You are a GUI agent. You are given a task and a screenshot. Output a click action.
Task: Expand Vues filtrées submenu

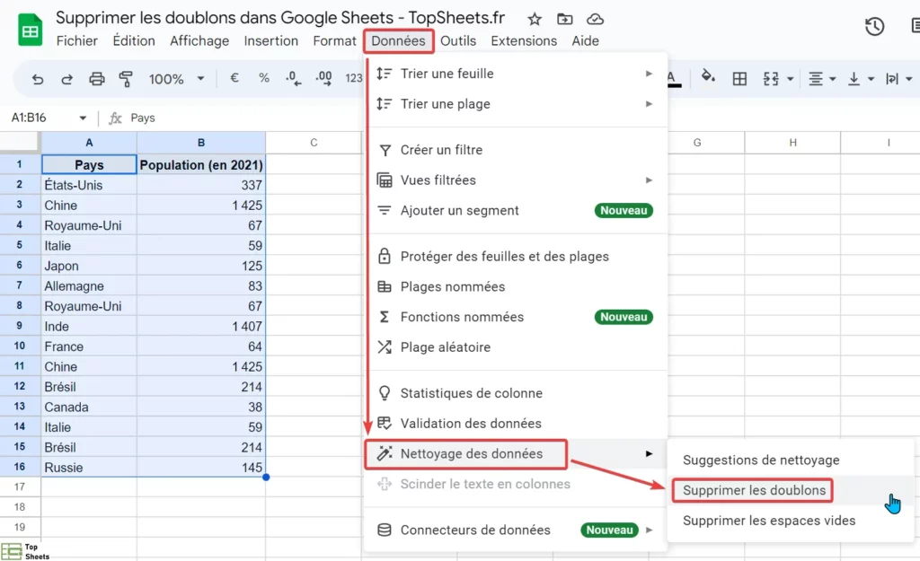(515, 180)
